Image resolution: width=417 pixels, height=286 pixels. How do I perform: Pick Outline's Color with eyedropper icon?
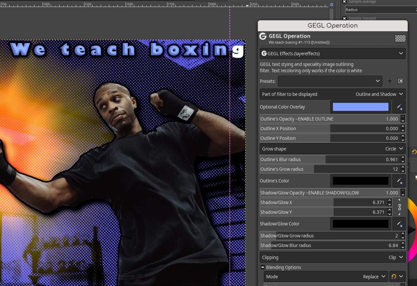coord(399,181)
